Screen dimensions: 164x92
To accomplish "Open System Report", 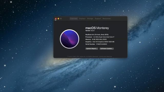I will pyautogui.click(x=92, y=49).
